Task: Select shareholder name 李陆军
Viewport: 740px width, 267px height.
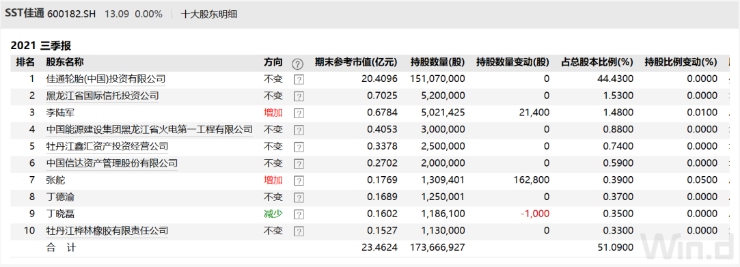Action: click(60, 113)
